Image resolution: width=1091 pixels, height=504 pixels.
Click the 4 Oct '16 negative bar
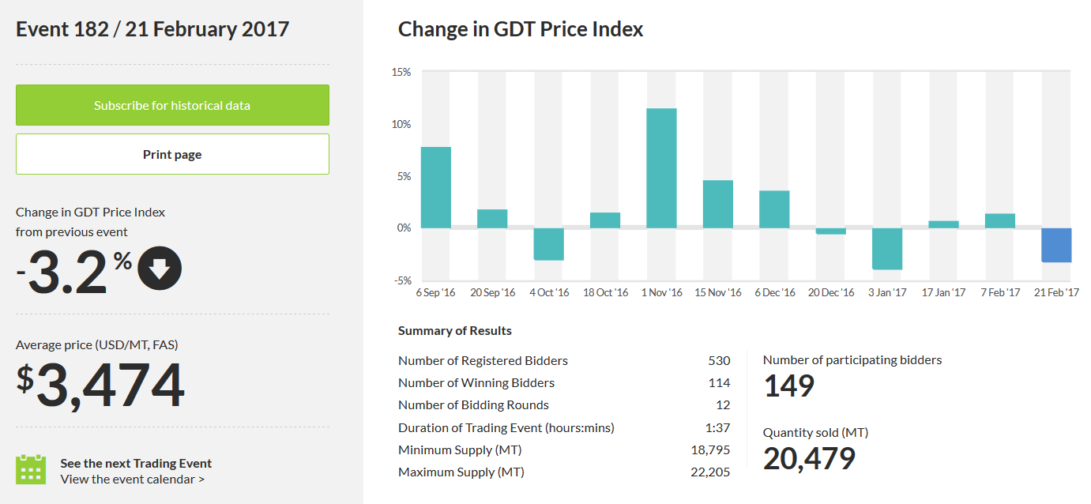(x=548, y=244)
